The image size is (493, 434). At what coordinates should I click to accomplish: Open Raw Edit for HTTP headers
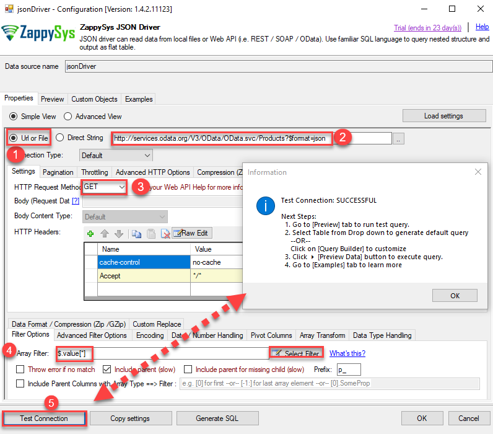[192, 233]
